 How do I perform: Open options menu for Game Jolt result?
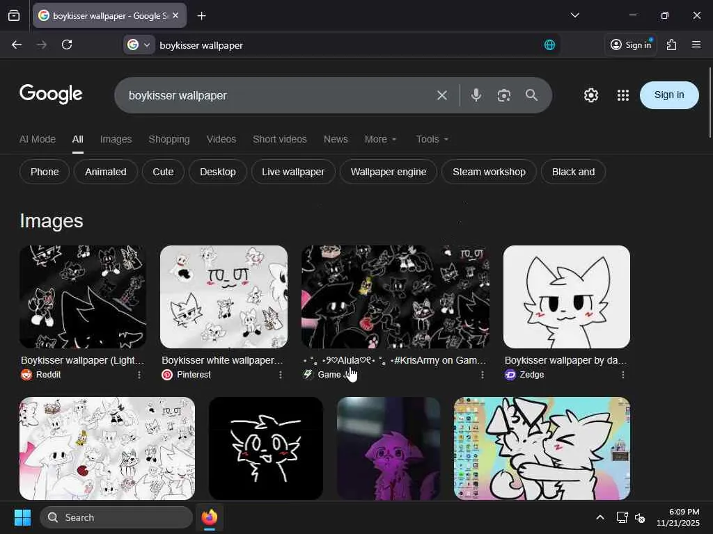(483, 375)
